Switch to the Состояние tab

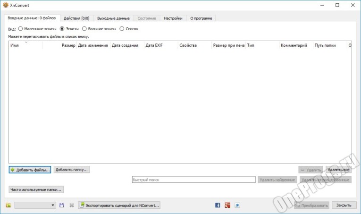tap(147, 18)
